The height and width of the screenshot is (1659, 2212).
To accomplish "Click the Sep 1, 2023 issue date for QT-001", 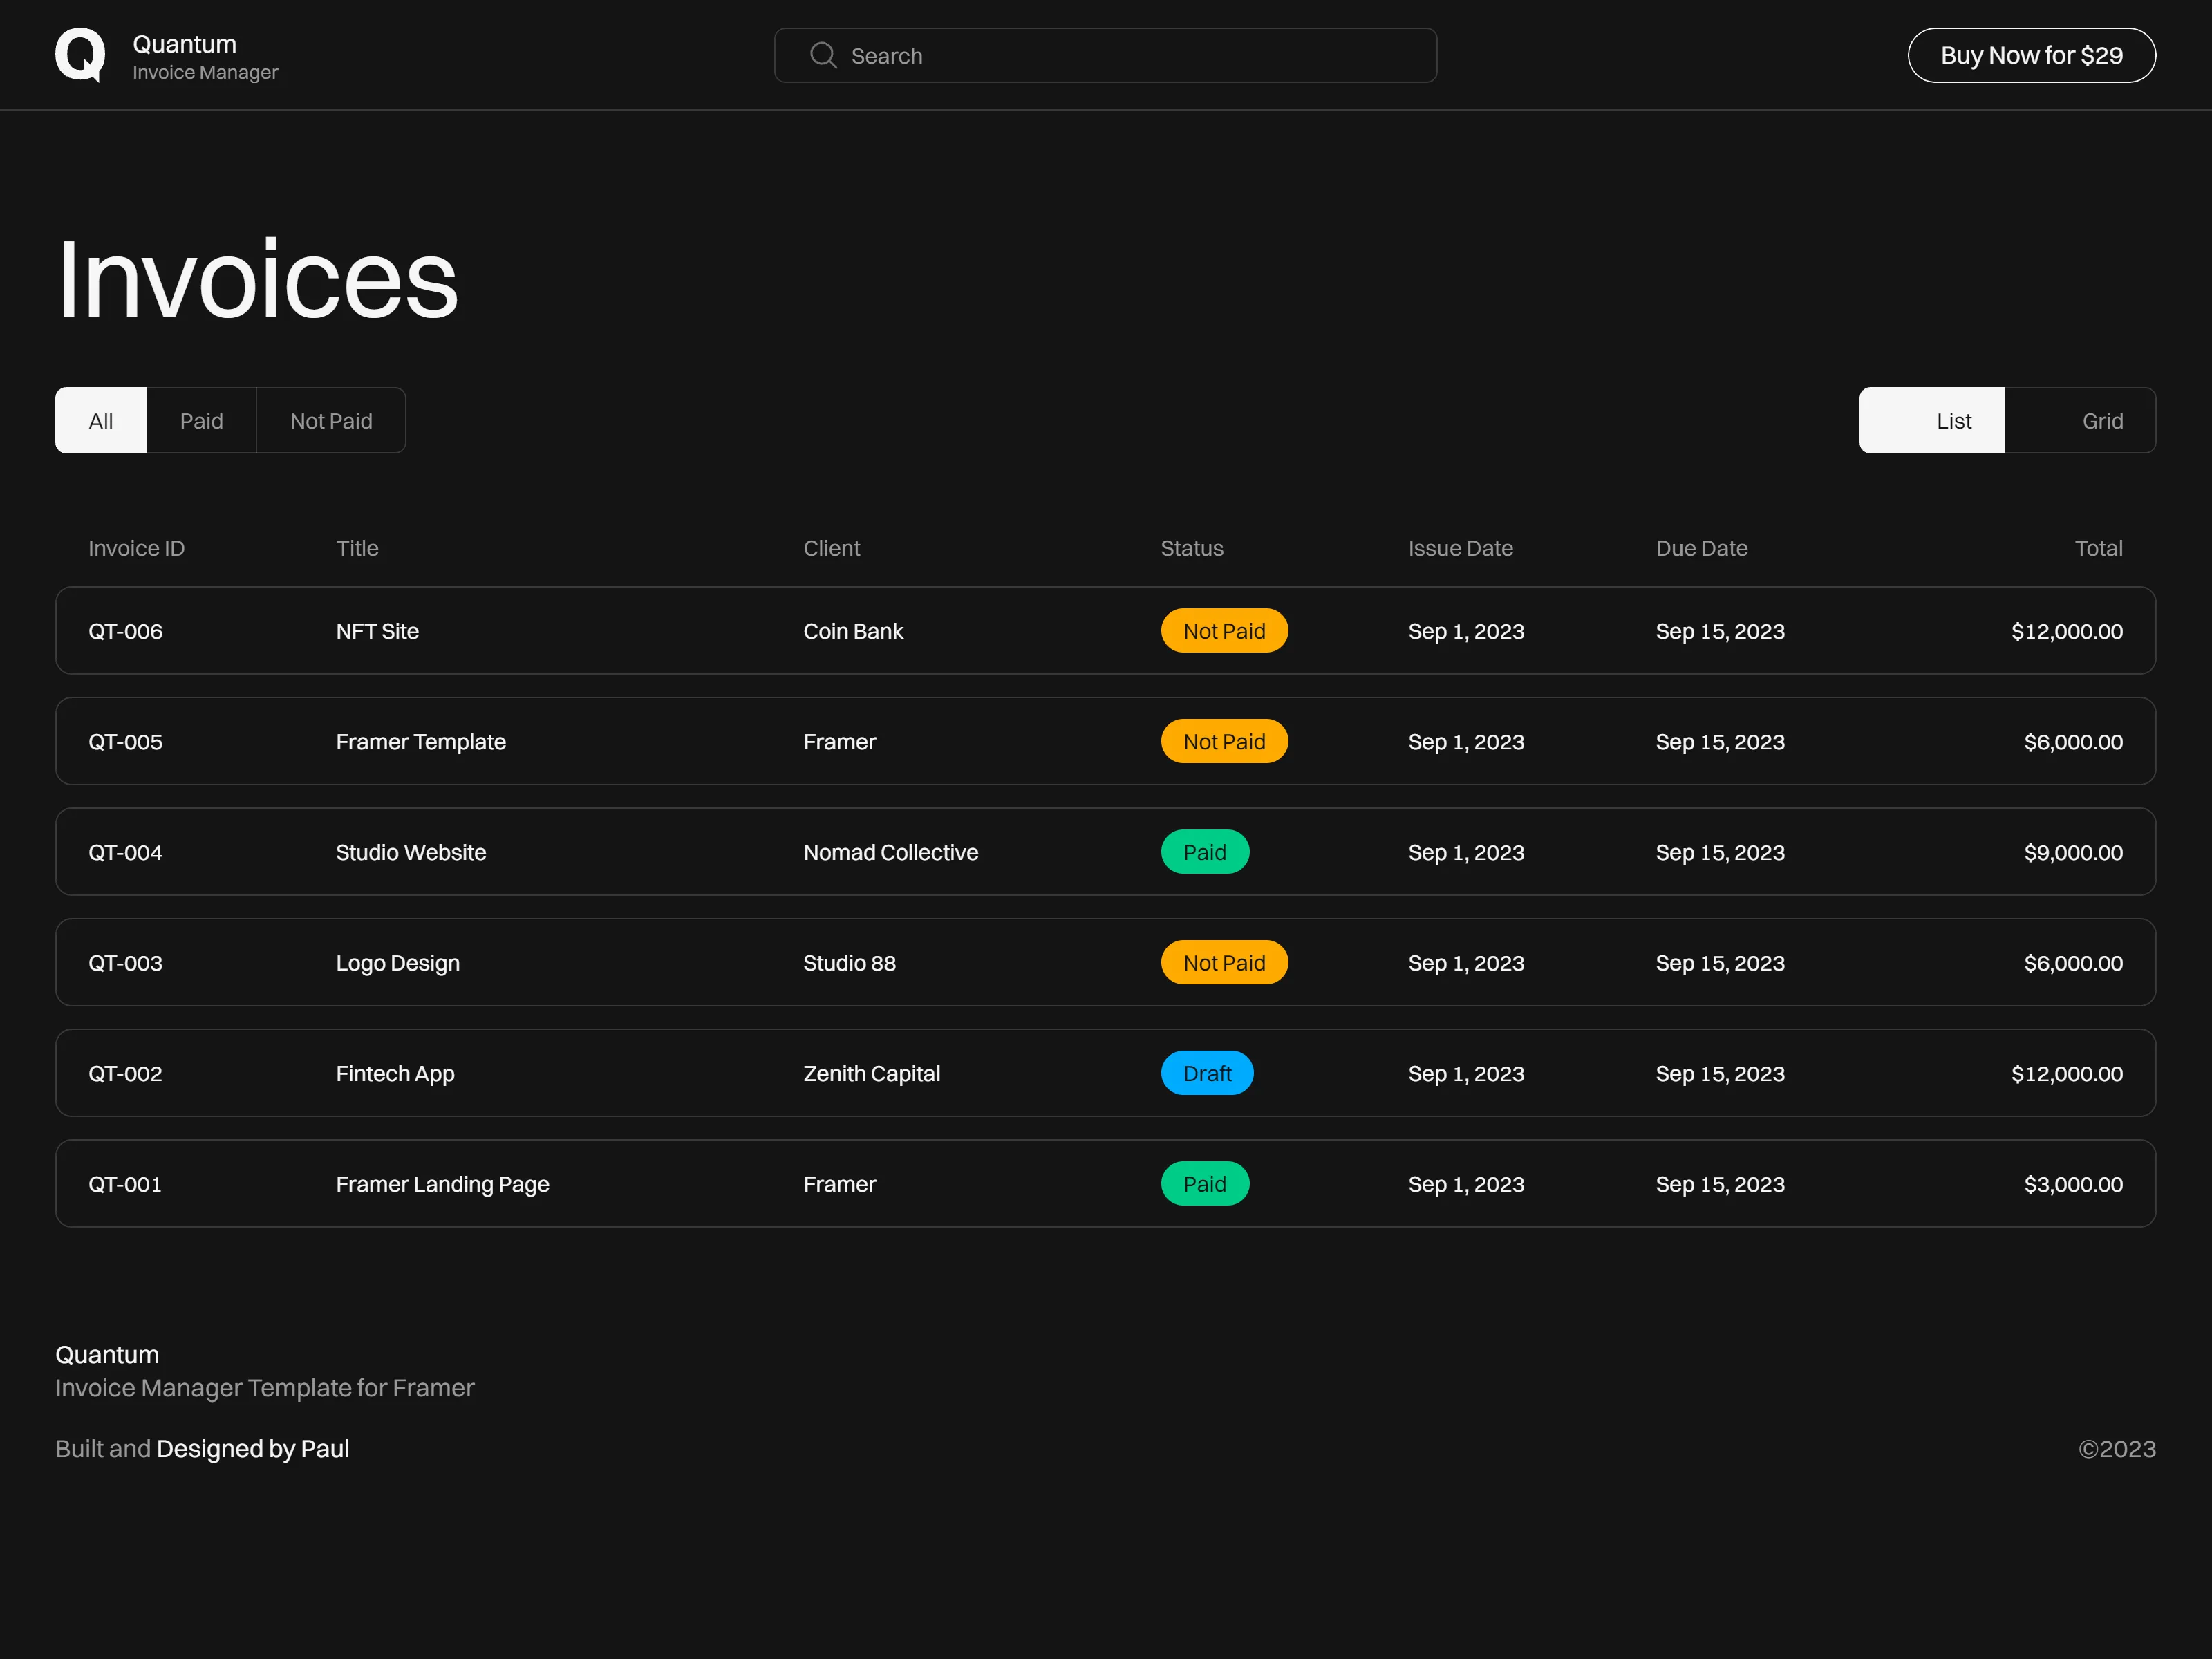I will point(1466,1184).
